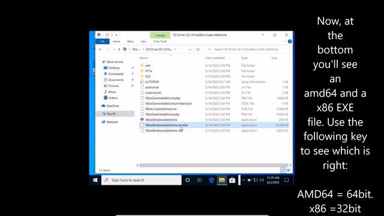Click the Up one level arrow

click(x=119, y=49)
